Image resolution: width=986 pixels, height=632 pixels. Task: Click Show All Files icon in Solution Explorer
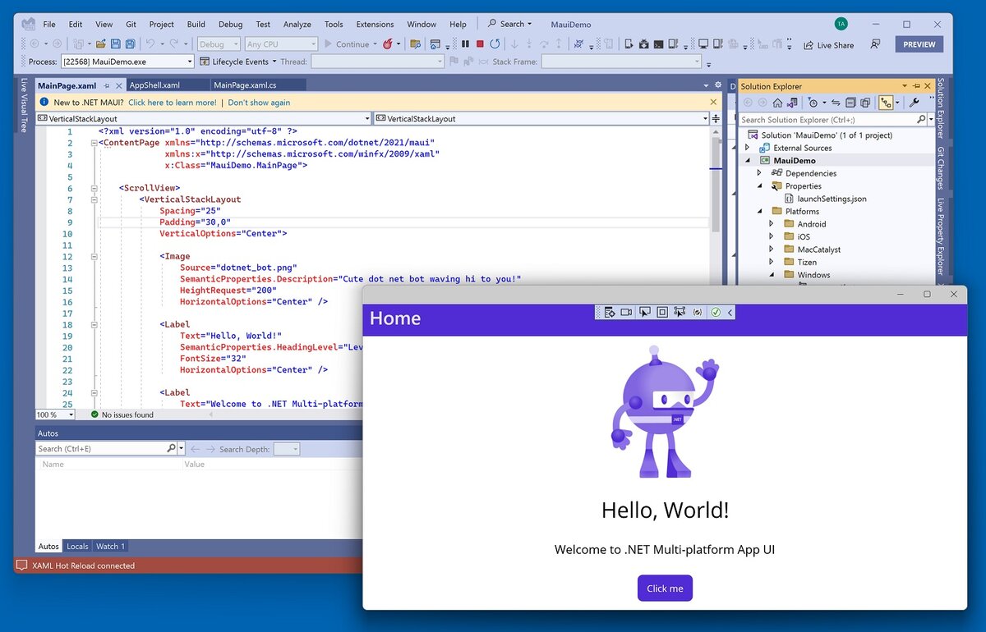click(865, 103)
